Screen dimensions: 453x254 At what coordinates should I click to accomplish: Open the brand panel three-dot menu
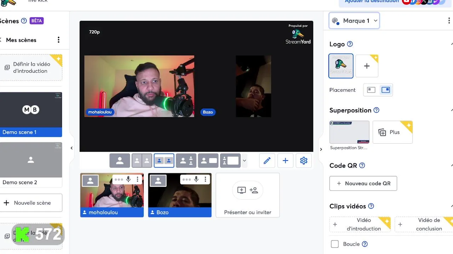[x=449, y=21]
